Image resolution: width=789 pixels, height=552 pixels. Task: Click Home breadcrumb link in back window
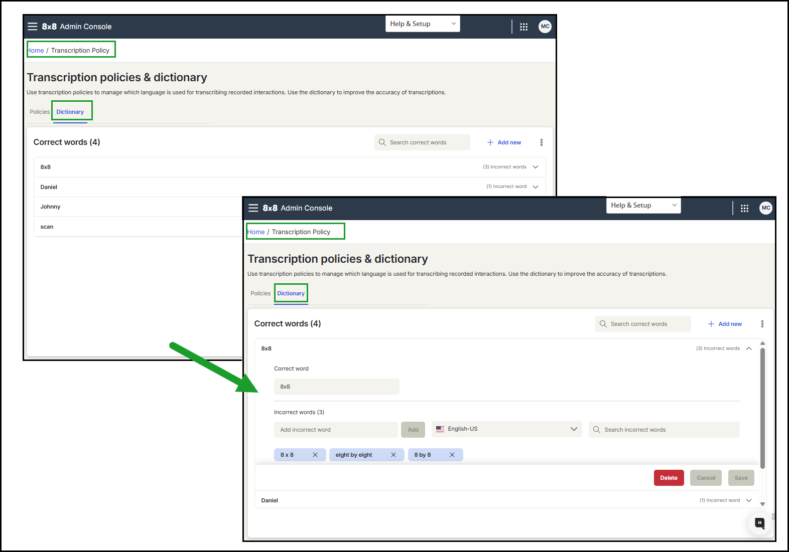[36, 51]
